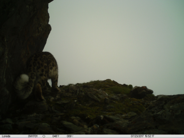Image resolution: width=184 pixels, height=138 pixels.
Task: Click the 009°C temperature reading
Action: point(70,136)
